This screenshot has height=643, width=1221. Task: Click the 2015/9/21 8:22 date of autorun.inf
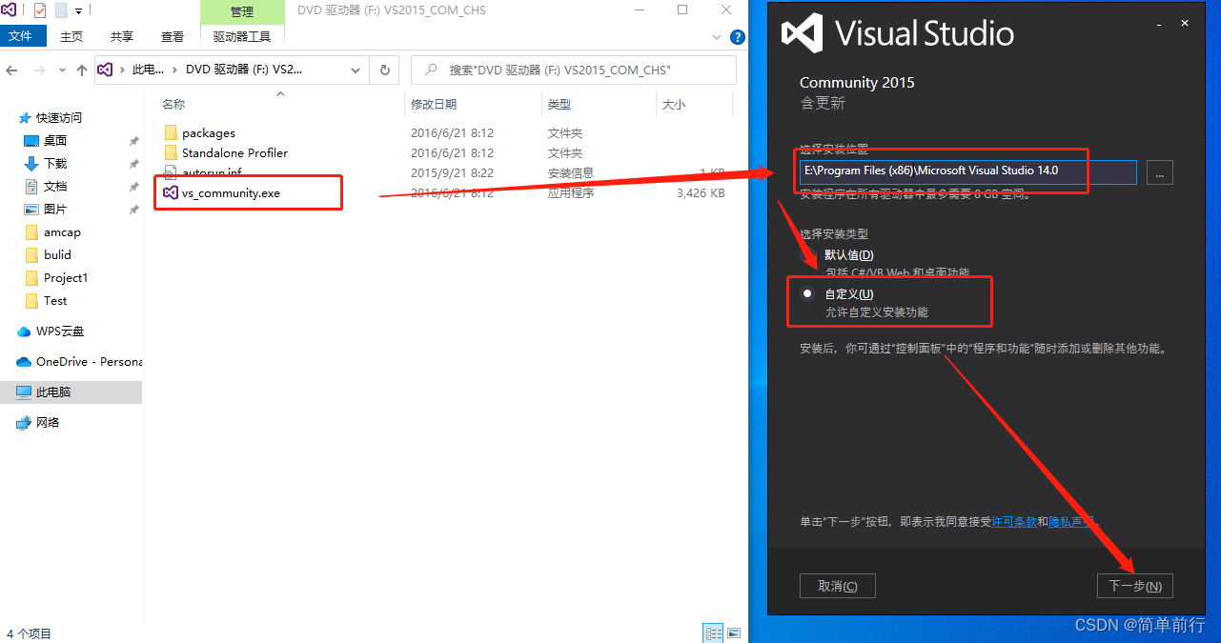coord(452,172)
